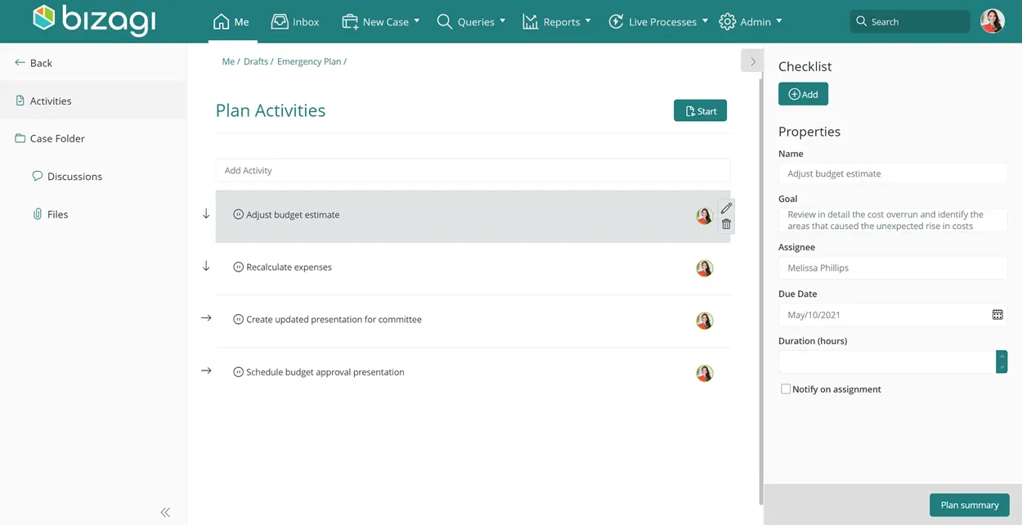This screenshot has width=1022, height=525.
Task: Click the trash delete icon on Adjust budget estimate
Action: click(726, 224)
